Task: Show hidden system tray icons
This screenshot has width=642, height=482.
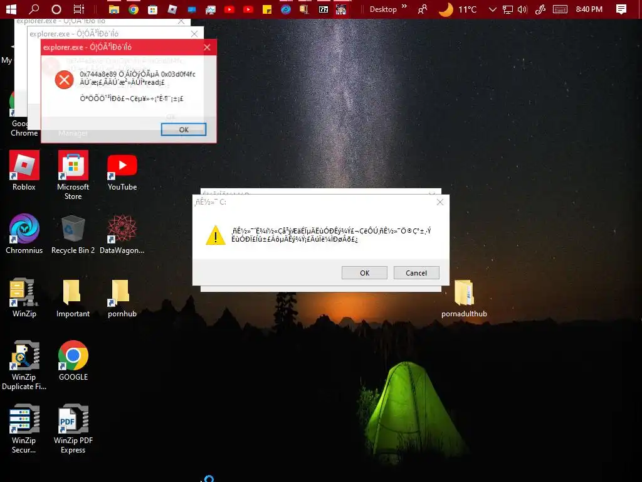Action: point(493,9)
